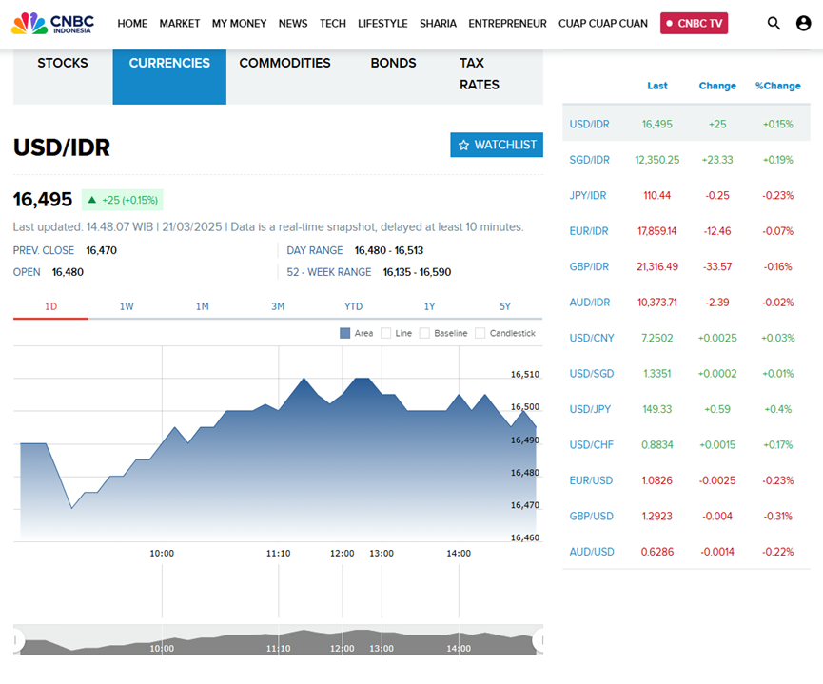Viewport: 823px width, 684px height.
Task: Click right handle of chart range navigator
Action: pos(539,640)
